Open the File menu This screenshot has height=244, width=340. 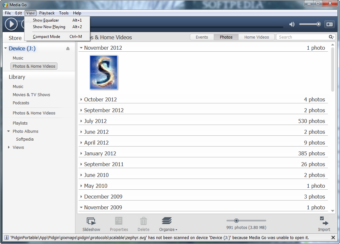8,13
